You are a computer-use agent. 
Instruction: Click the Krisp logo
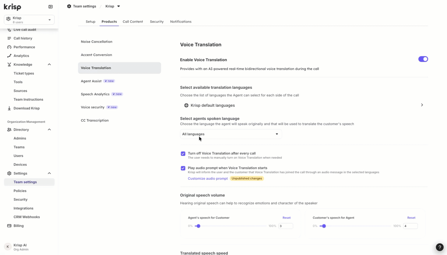[12, 7]
